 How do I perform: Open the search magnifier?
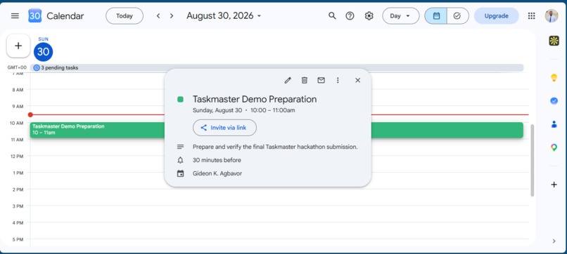332,16
